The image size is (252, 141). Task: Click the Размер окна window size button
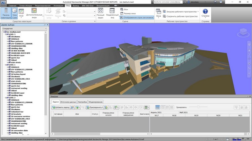click(x=128, y=13)
